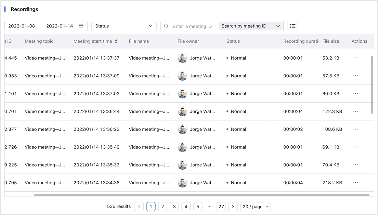378x215 pixels.
Task: Click the column list settings icon
Action: (x=293, y=26)
